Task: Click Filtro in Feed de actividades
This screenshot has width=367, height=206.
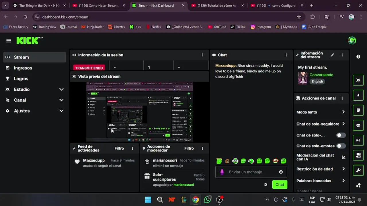Action: coord(119,148)
